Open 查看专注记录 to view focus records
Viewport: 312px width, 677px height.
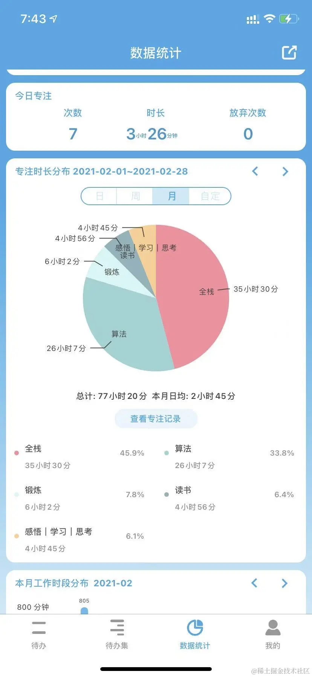[156, 419]
